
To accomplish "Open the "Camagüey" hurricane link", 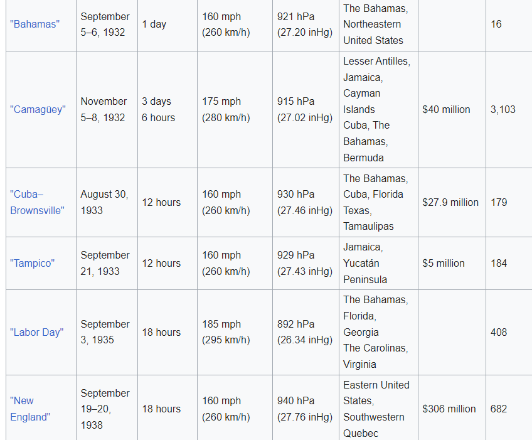I will [38, 109].
